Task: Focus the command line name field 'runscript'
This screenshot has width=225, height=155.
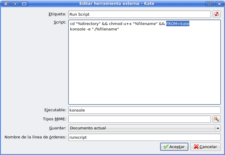Action: click(x=144, y=137)
